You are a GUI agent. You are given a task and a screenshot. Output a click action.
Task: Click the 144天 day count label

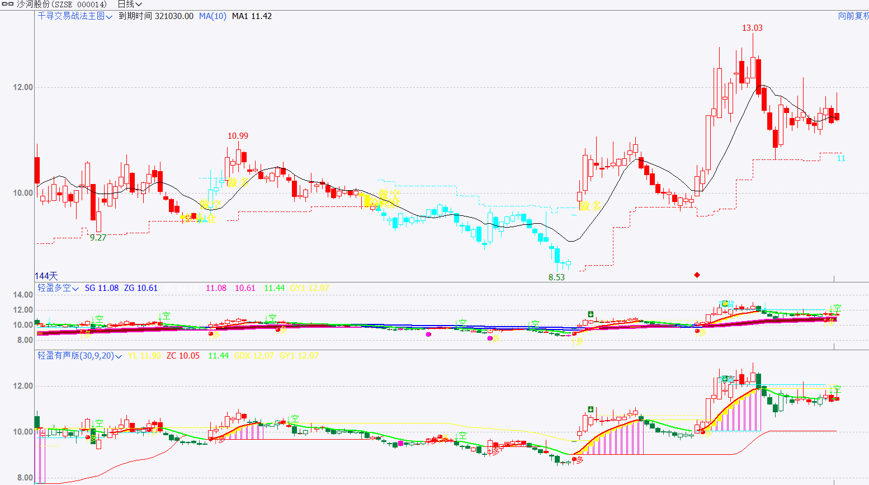[46, 276]
